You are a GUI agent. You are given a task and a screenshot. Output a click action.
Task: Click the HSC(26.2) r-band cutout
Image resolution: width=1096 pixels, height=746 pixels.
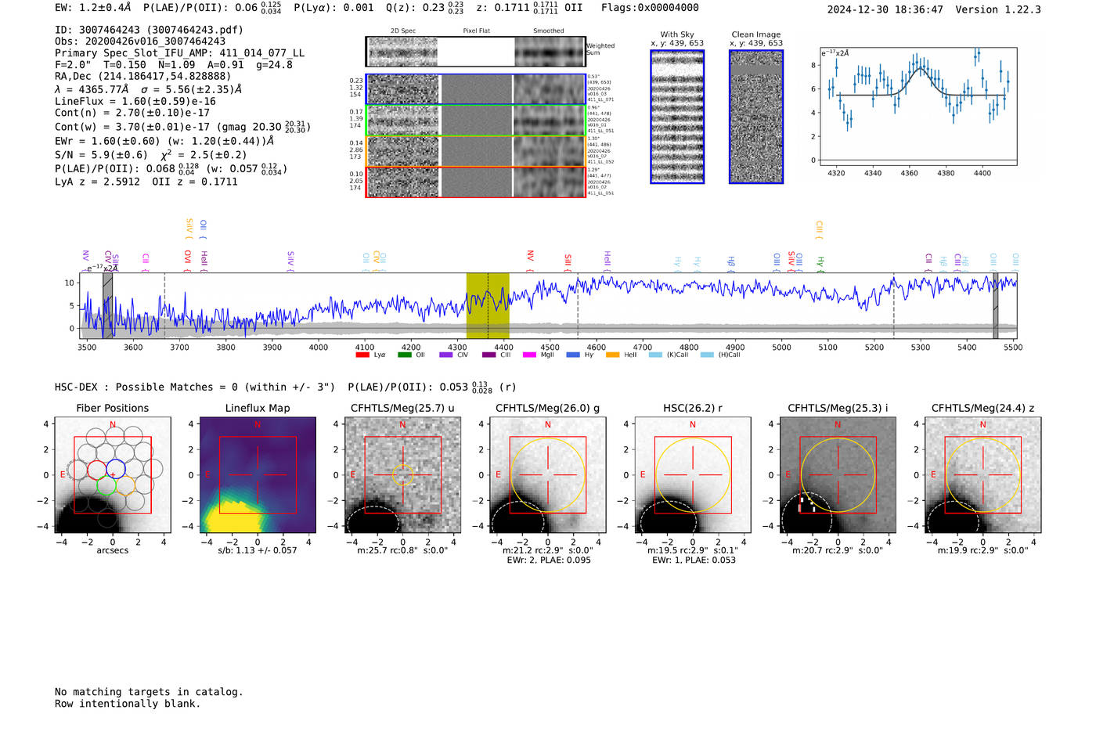pyautogui.click(x=693, y=475)
